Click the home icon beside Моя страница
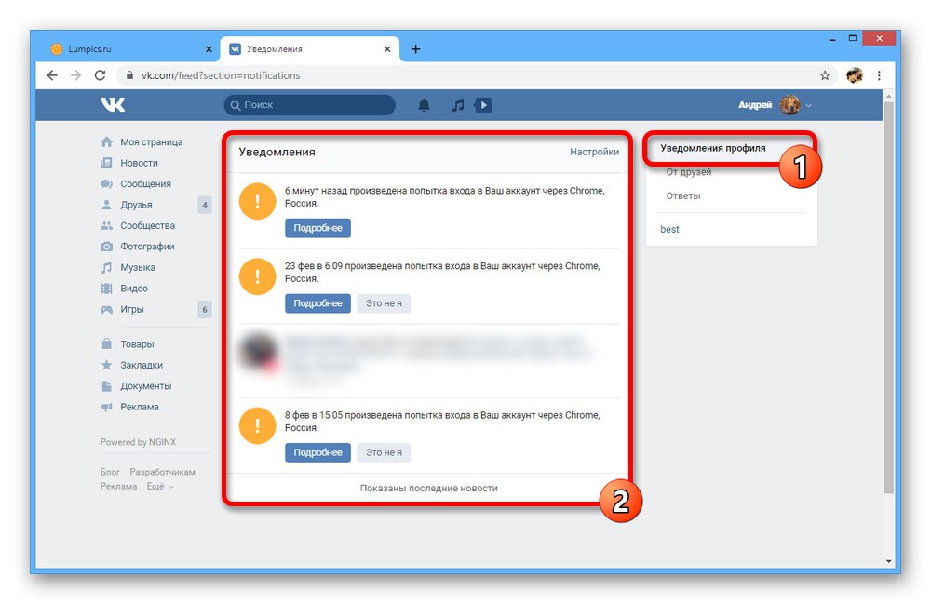The image size is (931, 604). click(x=106, y=141)
